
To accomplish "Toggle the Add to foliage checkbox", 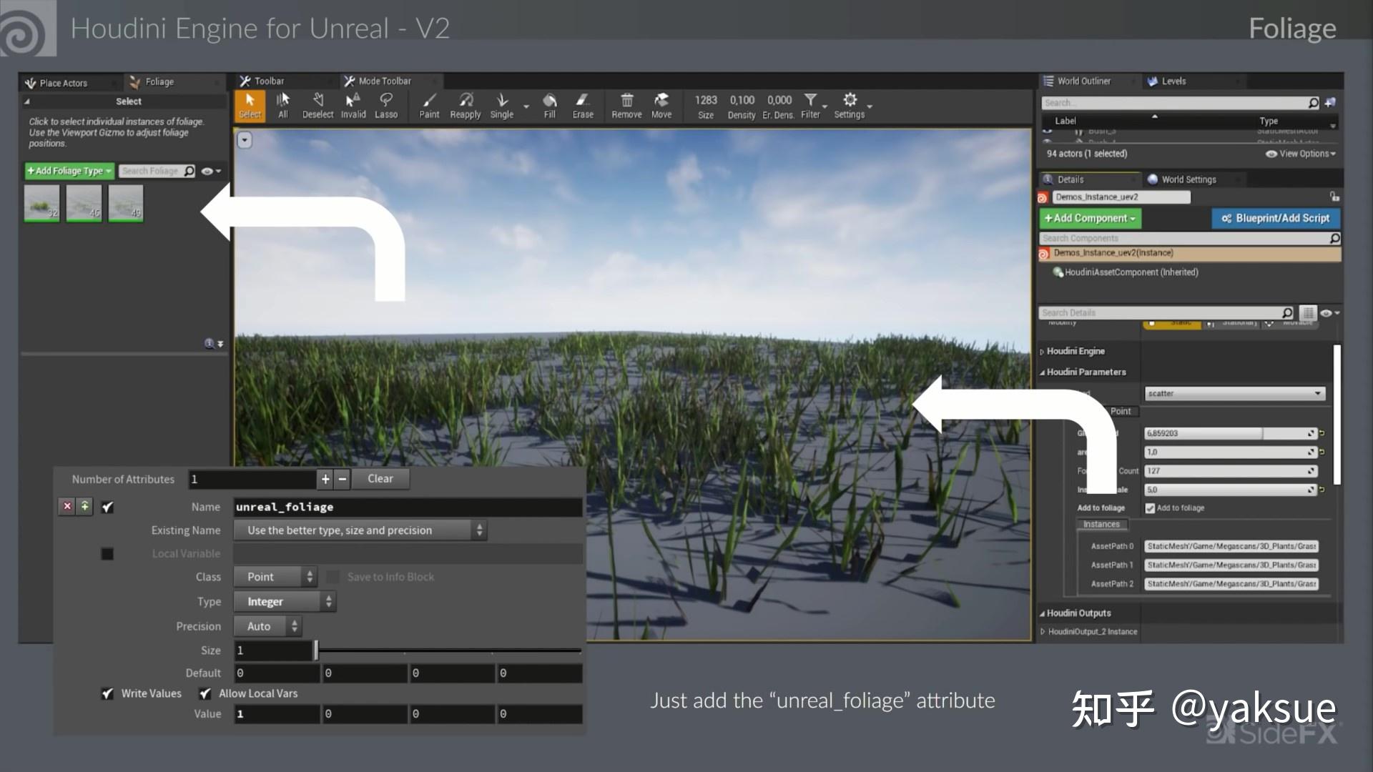I will (x=1151, y=508).
